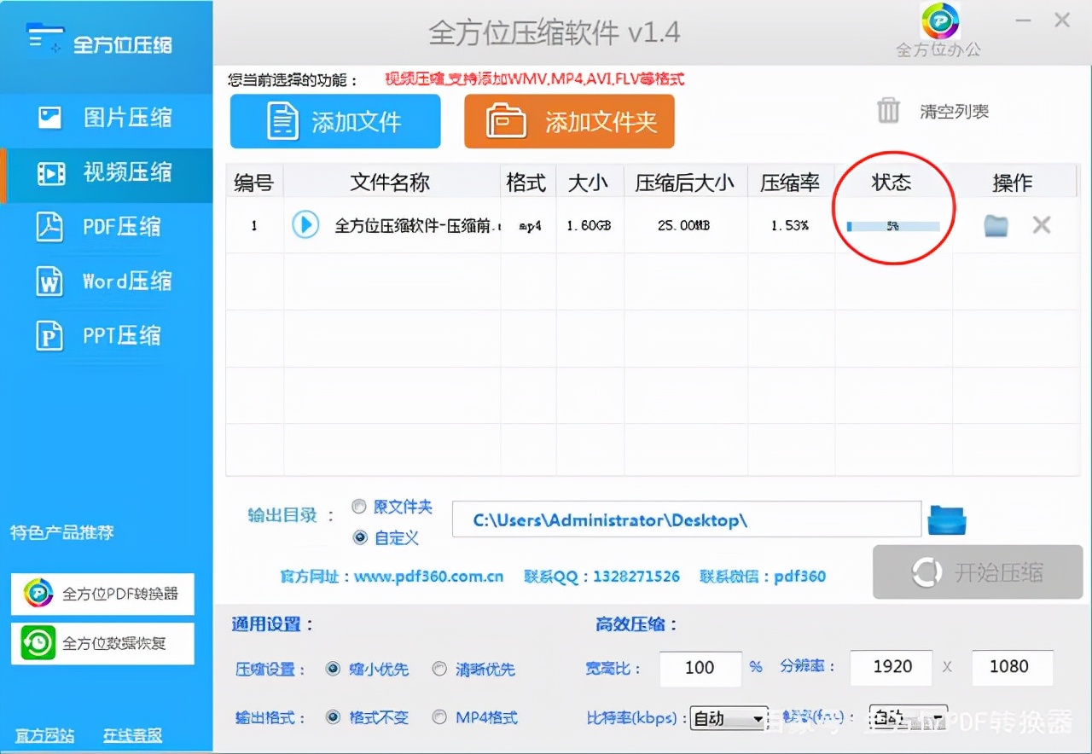Click the 1.53% compression ratio cell
The image size is (1092, 754).
(x=790, y=226)
